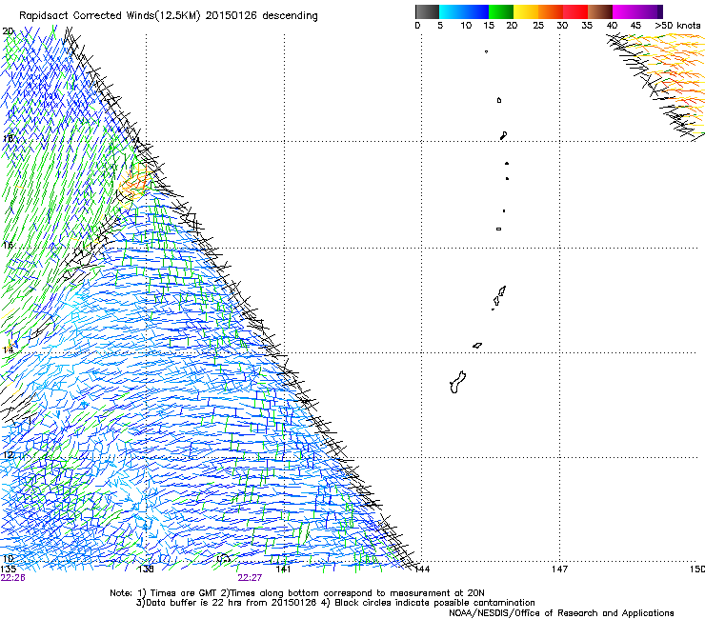The image size is (705, 619).
Task: Click the longitude label '135'
Action: tap(8, 569)
